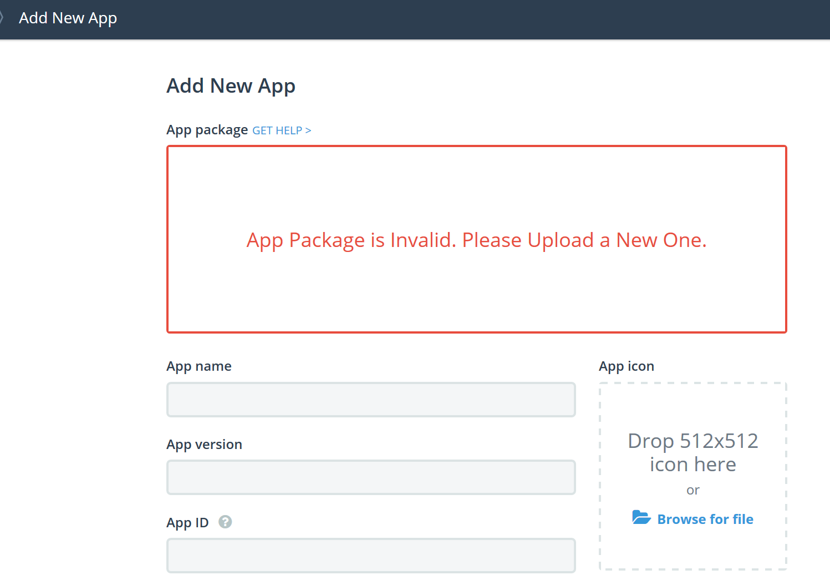The height and width of the screenshot is (575, 830).
Task: Click the 'Drop 512x512 icon here' text
Action: point(692,452)
